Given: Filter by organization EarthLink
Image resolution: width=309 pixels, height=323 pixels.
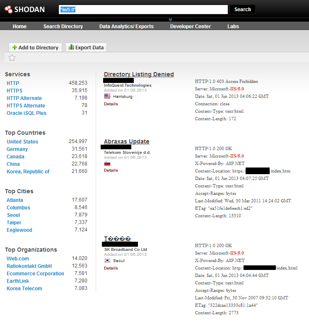Looking at the screenshot, I should (18, 281).
